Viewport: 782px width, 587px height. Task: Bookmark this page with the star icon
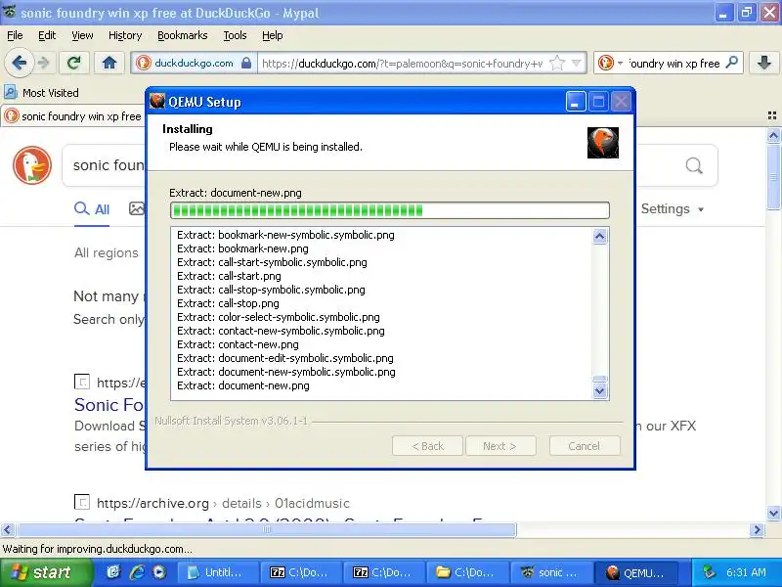coord(557,64)
